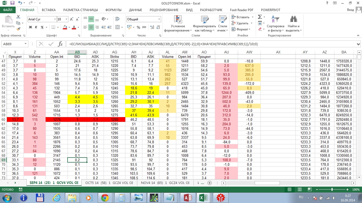Select the Format Painter brush
The height and width of the screenshot is (203, 362).
18,29
